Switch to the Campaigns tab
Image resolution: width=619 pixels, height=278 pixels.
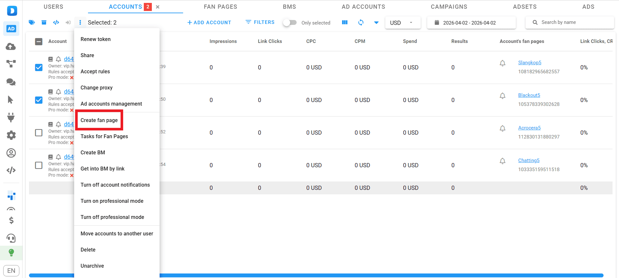[x=449, y=7]
